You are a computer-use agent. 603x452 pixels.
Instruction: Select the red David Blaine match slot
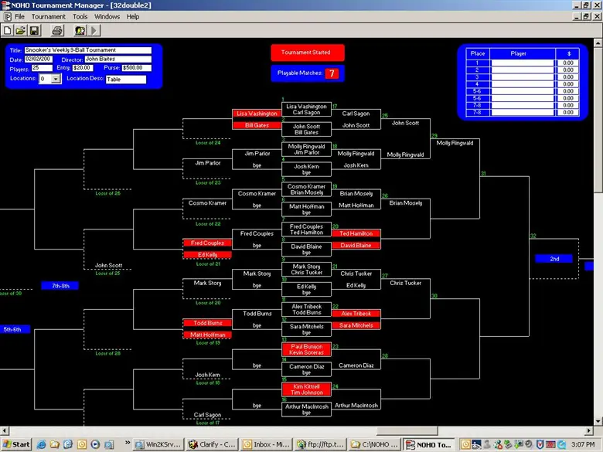click(356, 245)
